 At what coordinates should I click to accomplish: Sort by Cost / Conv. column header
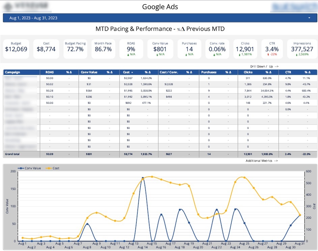click(169, 72)
